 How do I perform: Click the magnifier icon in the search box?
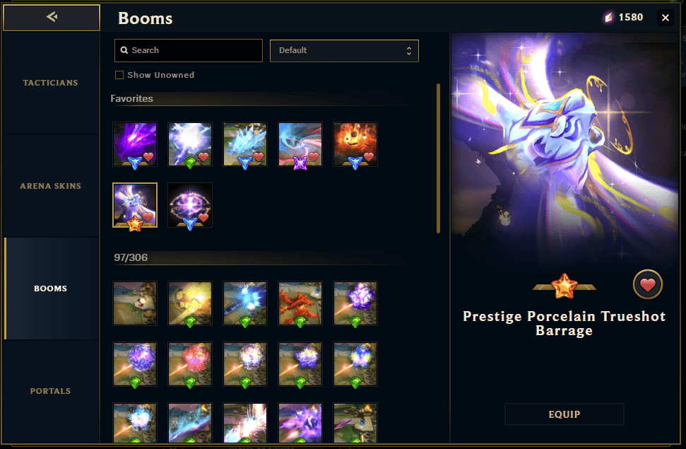[x=124, y=50]
